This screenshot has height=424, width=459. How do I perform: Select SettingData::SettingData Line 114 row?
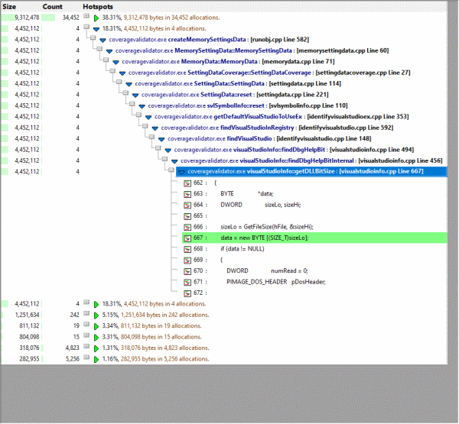238,84
